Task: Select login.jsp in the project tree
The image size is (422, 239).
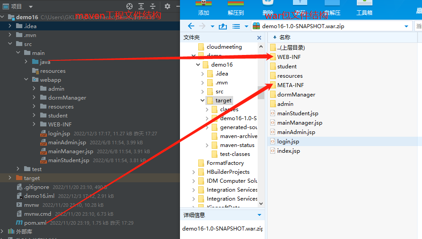Action: tap(55, 134)
